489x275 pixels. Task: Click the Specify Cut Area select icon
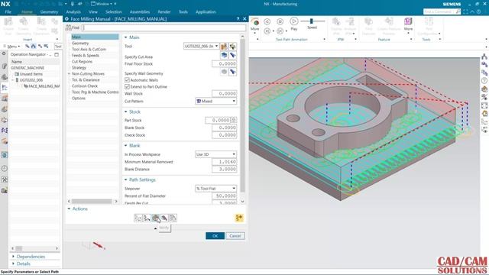[224, 55]
